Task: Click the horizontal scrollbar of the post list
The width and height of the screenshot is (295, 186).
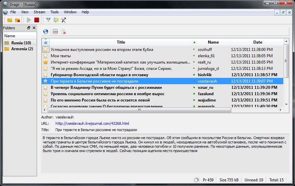Action: tap(139, 110)
